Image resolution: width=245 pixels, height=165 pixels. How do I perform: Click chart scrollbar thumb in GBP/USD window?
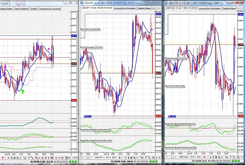tap(172, 157)
